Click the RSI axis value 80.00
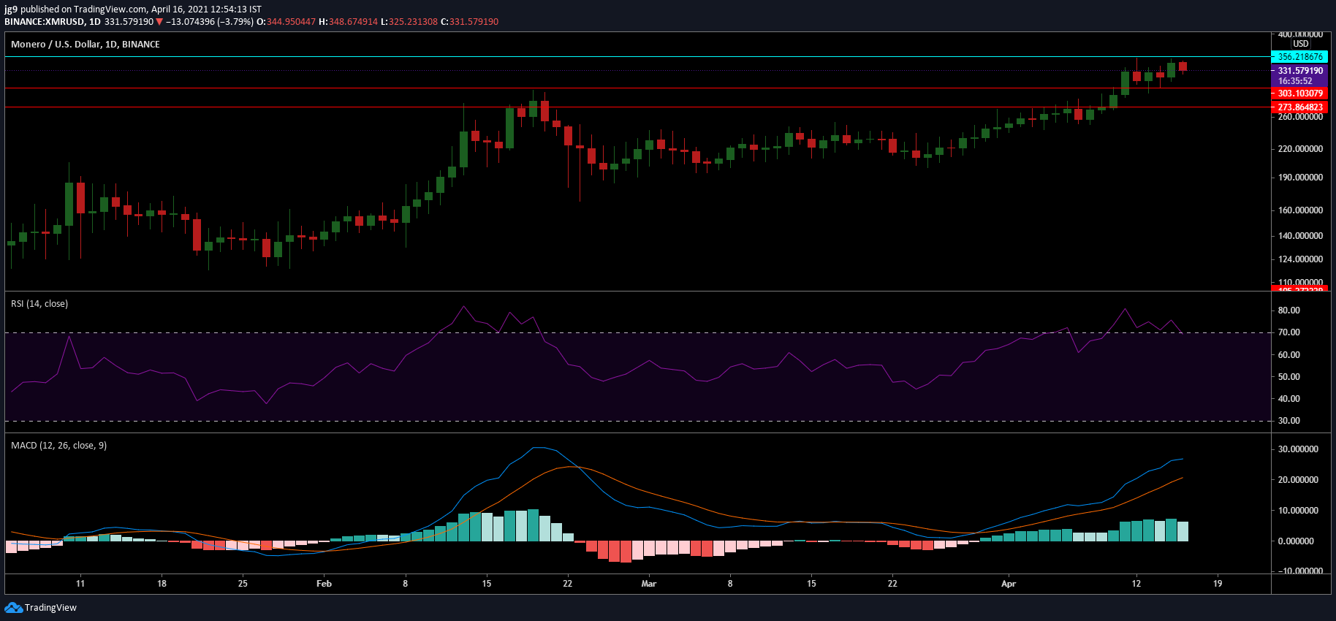Viewport: 1336px width, 621px height. tap(1288, 310)
